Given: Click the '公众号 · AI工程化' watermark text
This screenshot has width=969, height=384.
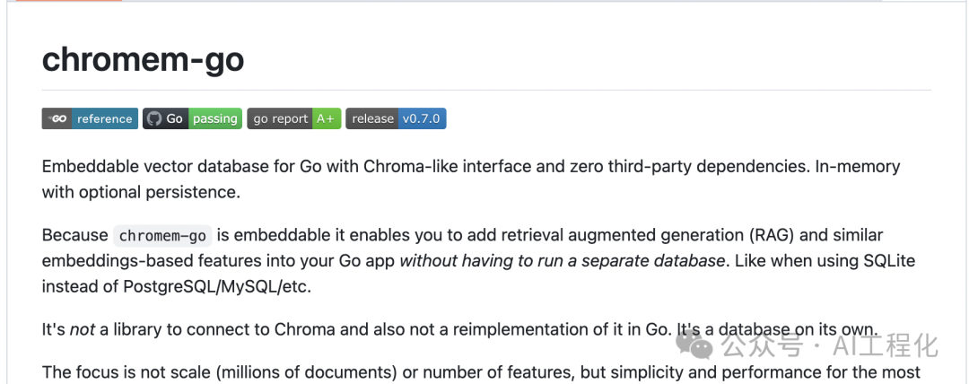Looking at the screenshot, I should point(830,345).
